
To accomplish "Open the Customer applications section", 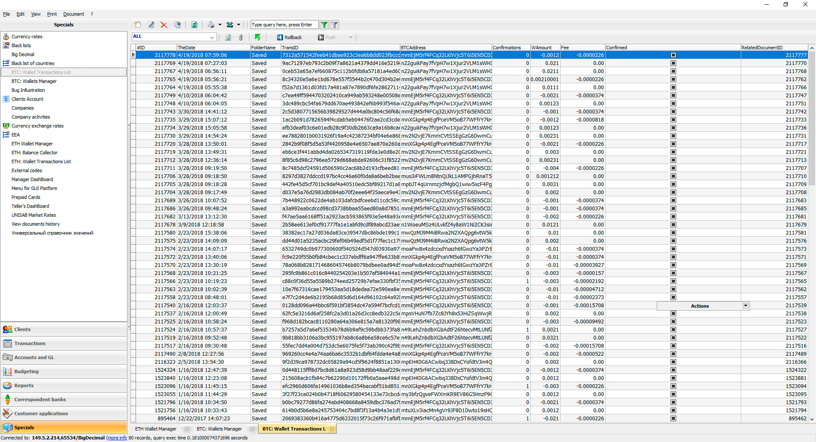I will tap(64, 414).
